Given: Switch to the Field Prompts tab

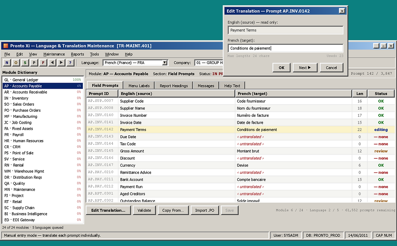Looking at the screenshot, I should (x=105, y=86).
